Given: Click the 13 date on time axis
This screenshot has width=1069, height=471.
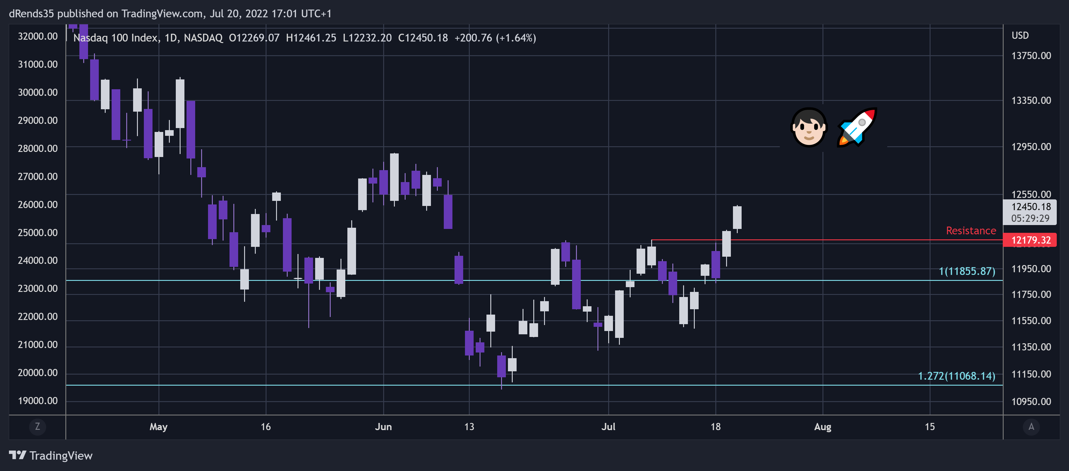Looking at the screenshot, I should tap(469, 427).
